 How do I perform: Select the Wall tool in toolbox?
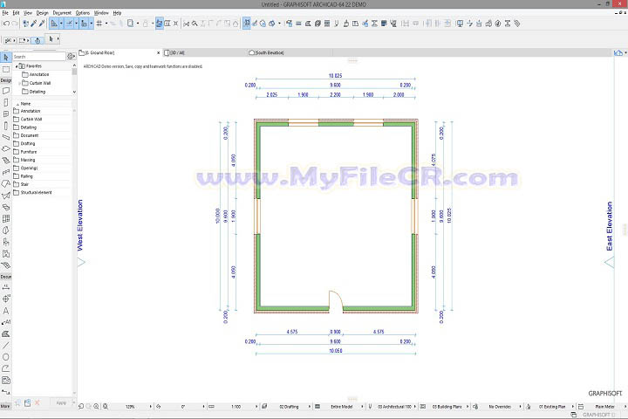click(5, 91)
